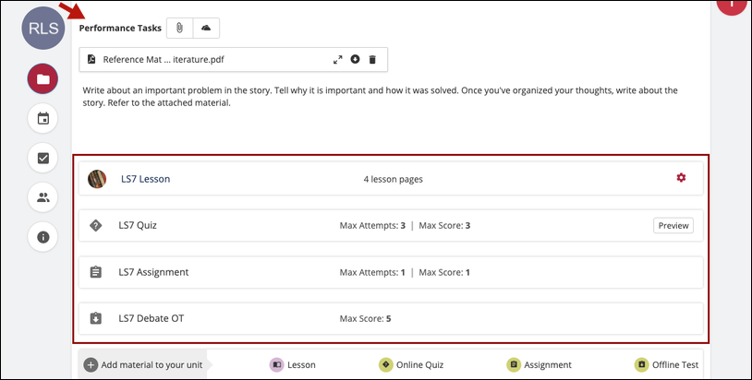752x380 pixels.
Task: Click the LS7 Quiz diamond icon
Action: (x=96, y=225)
